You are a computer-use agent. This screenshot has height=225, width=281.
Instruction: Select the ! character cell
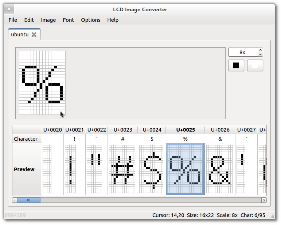(75, 139)
